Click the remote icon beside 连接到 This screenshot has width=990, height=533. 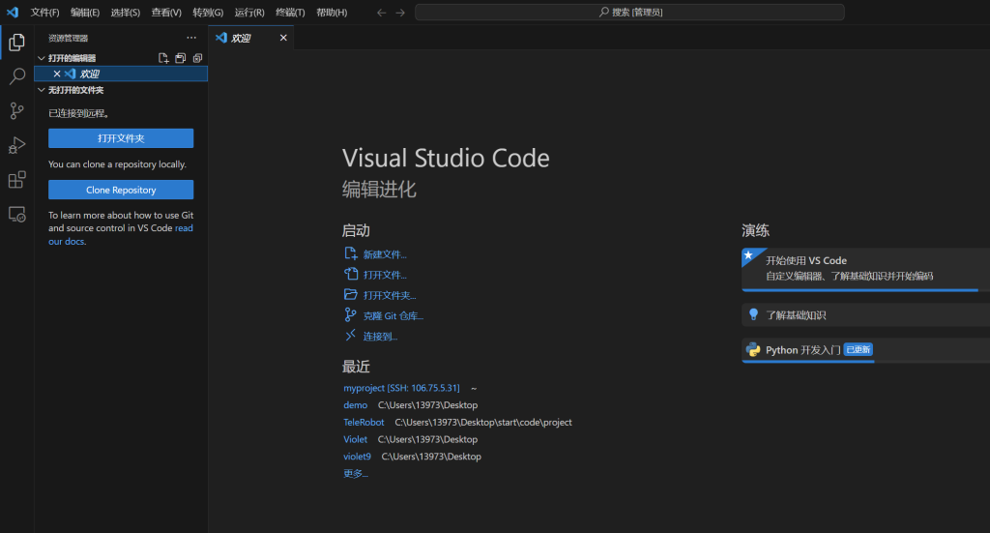click(350, 336)
